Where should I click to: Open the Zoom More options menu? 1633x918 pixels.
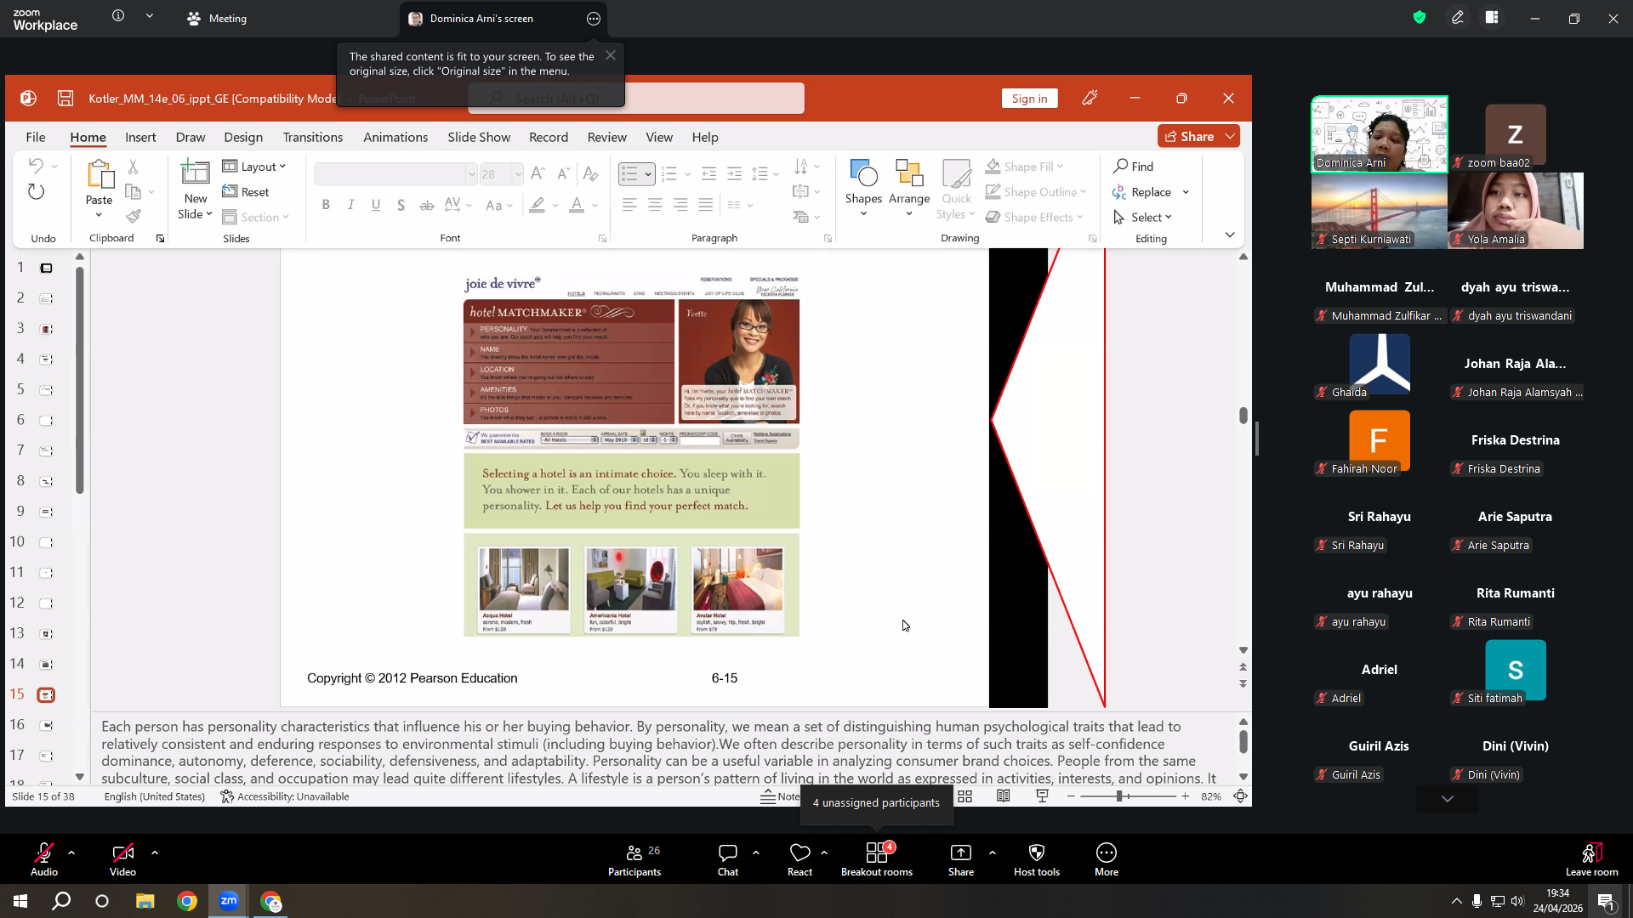(1107, 859)
